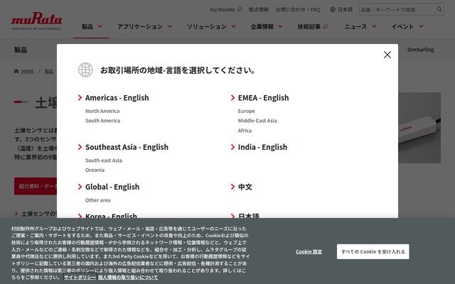Accept all cookies with すべての Cookie を受け入れる
The width and height of the screenshot is (455, 284).
point(373,251)
